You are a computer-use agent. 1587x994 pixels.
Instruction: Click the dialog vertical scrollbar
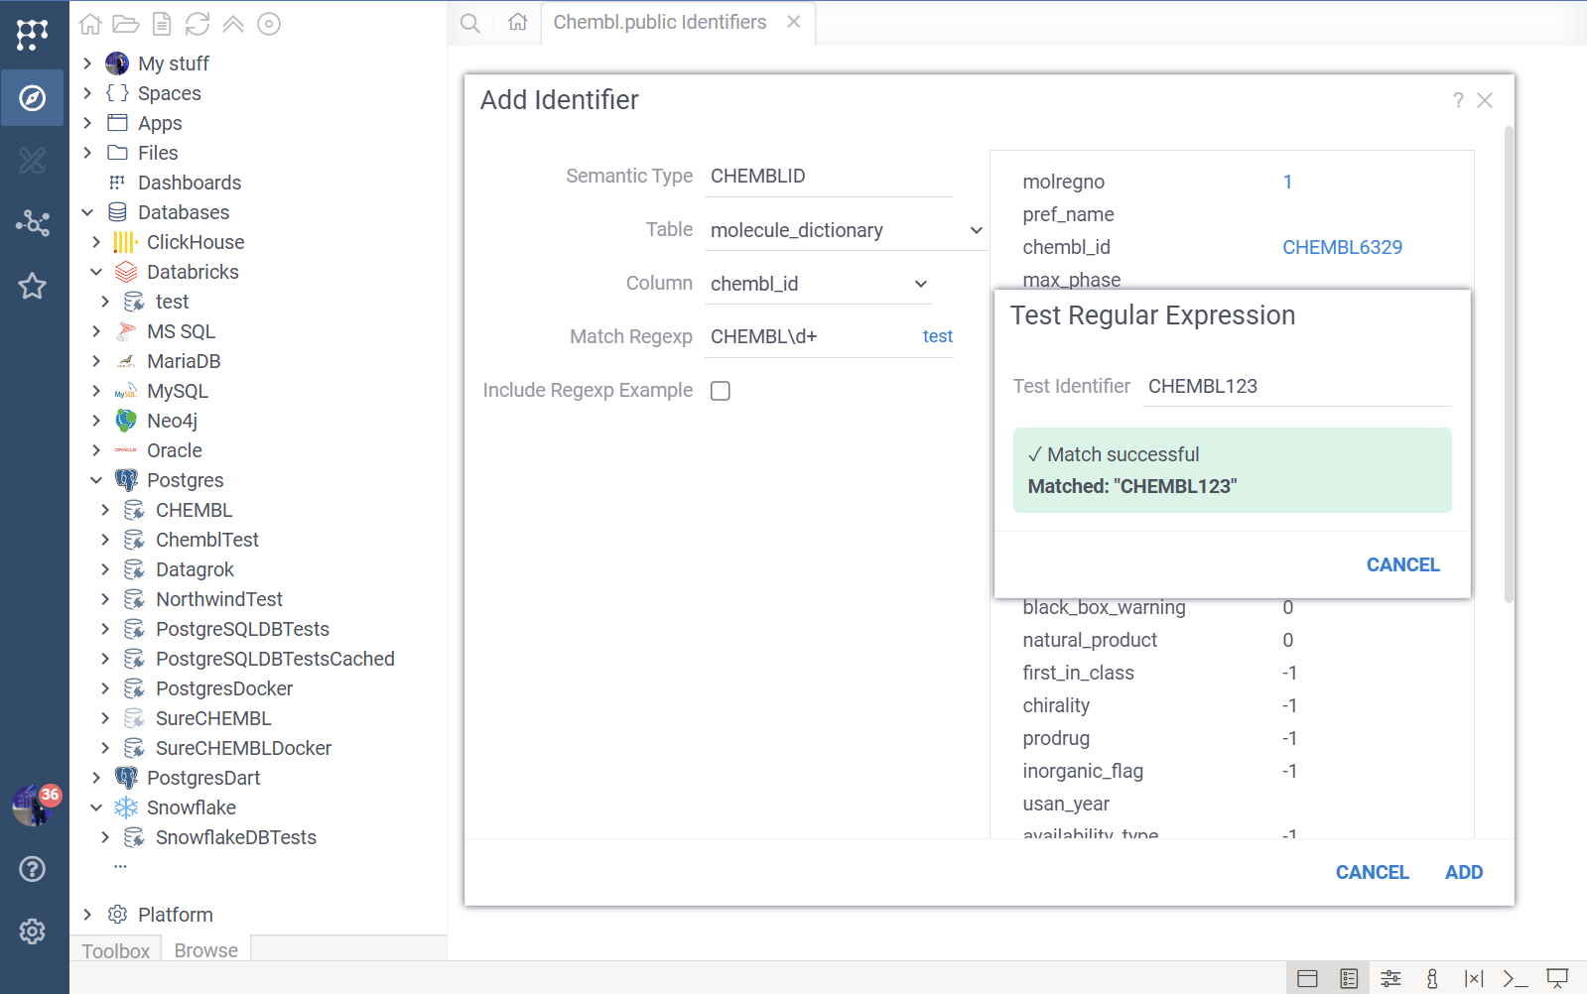(x=1509, y=364)
